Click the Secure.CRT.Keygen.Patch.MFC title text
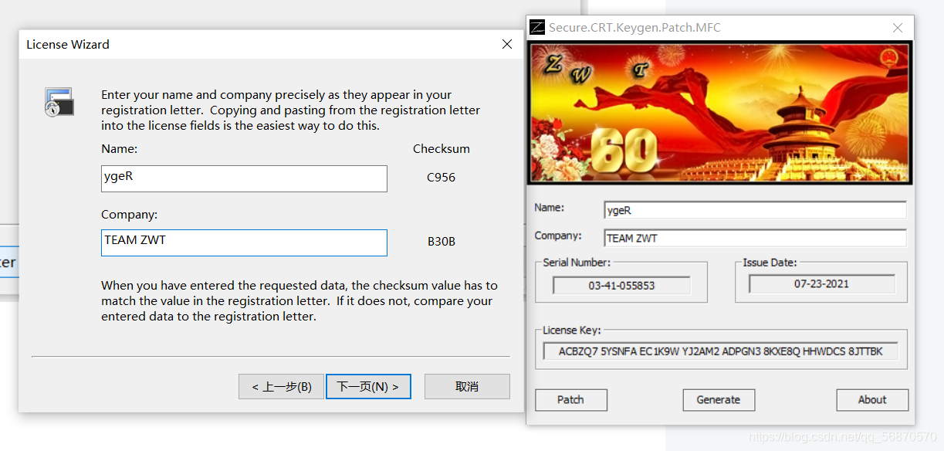The height and width of the screenshot is (451, 944). point(635,28)
